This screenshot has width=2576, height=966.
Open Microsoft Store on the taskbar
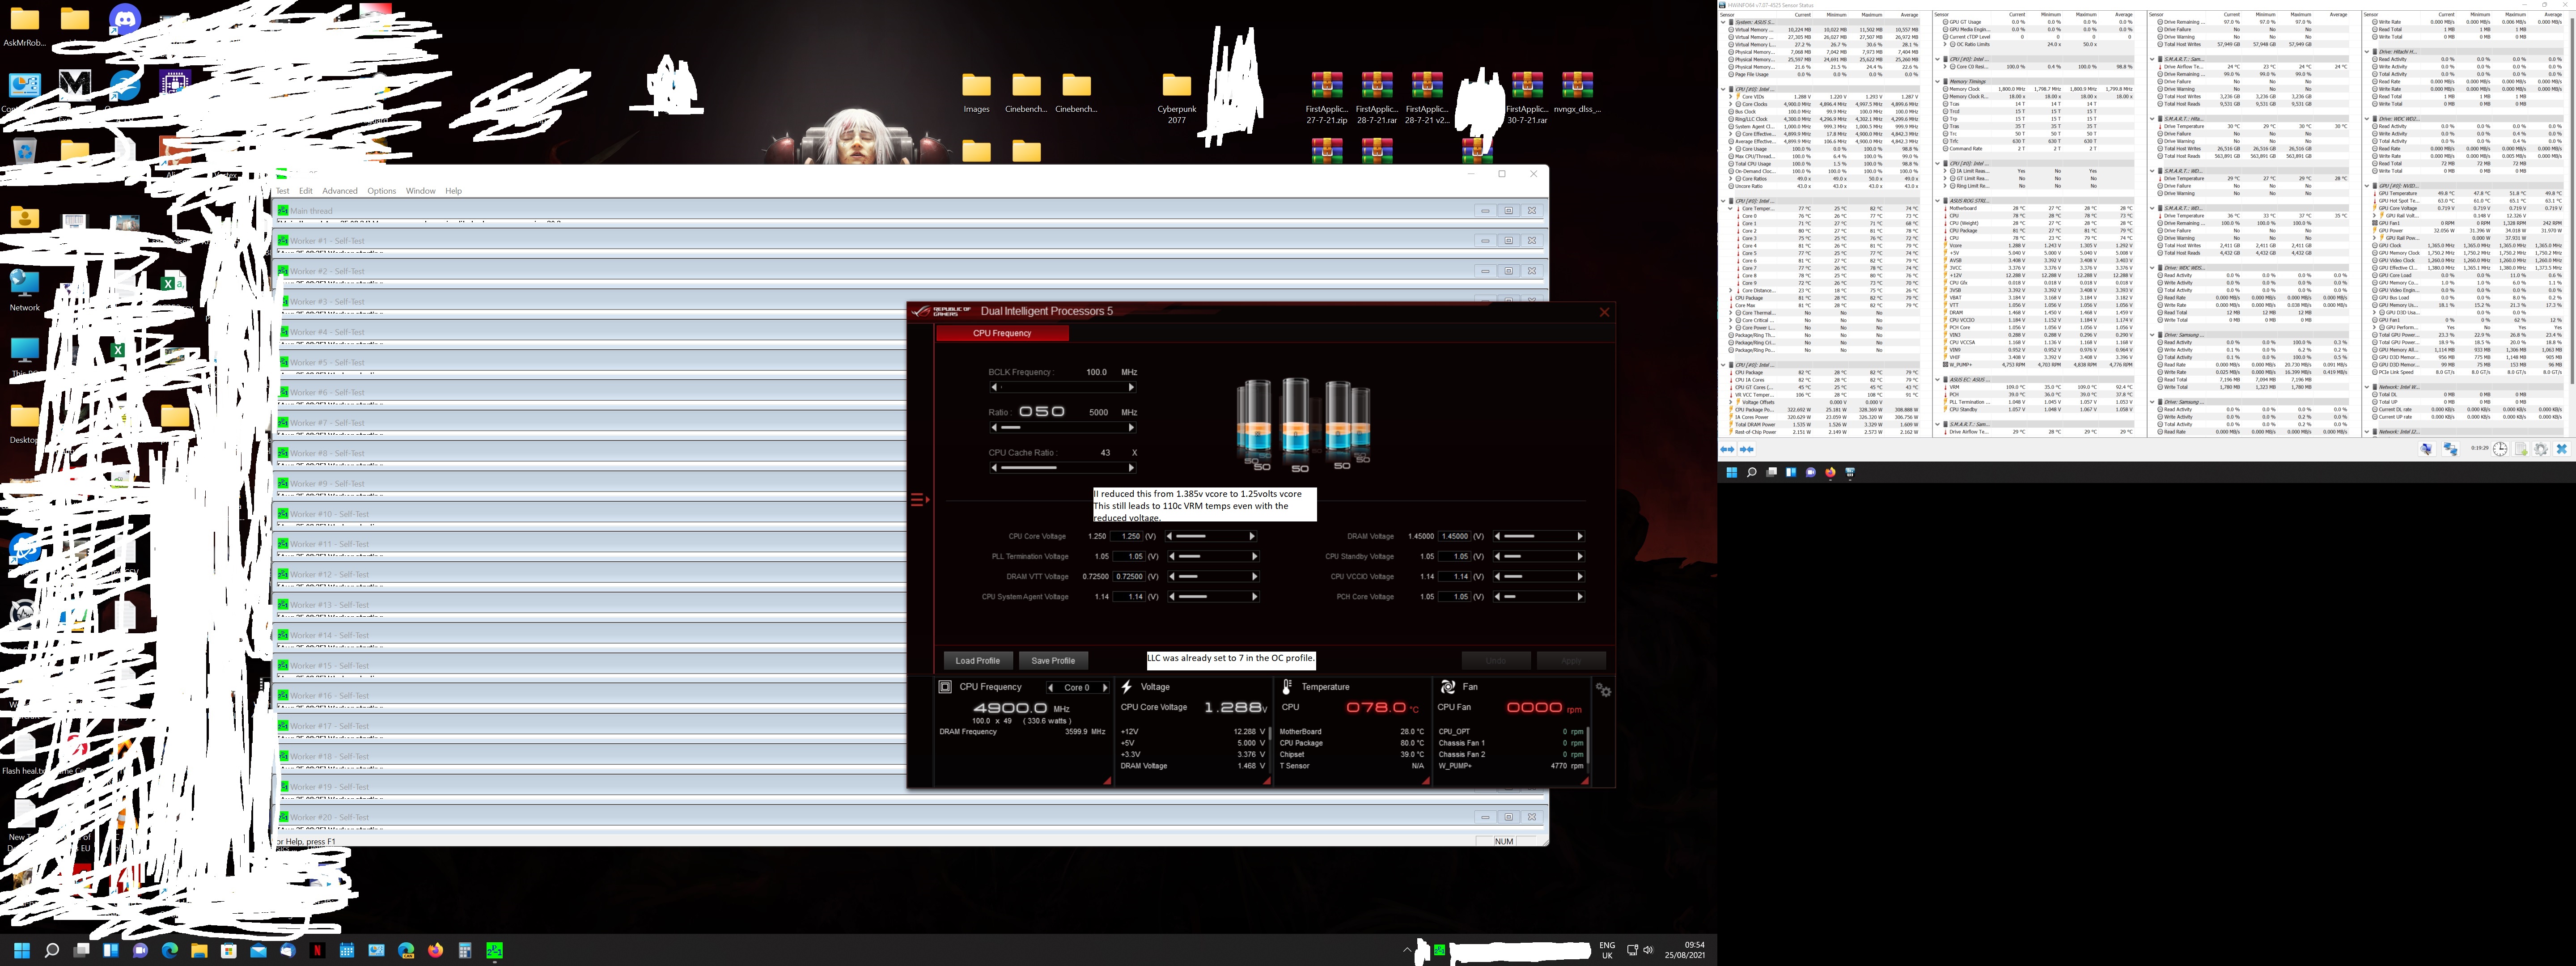(x=229, y=950)
